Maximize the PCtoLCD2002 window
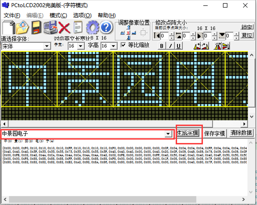 tap(225, 6)
